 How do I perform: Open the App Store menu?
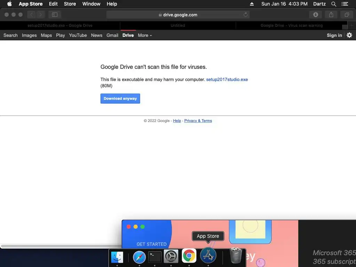31,4
